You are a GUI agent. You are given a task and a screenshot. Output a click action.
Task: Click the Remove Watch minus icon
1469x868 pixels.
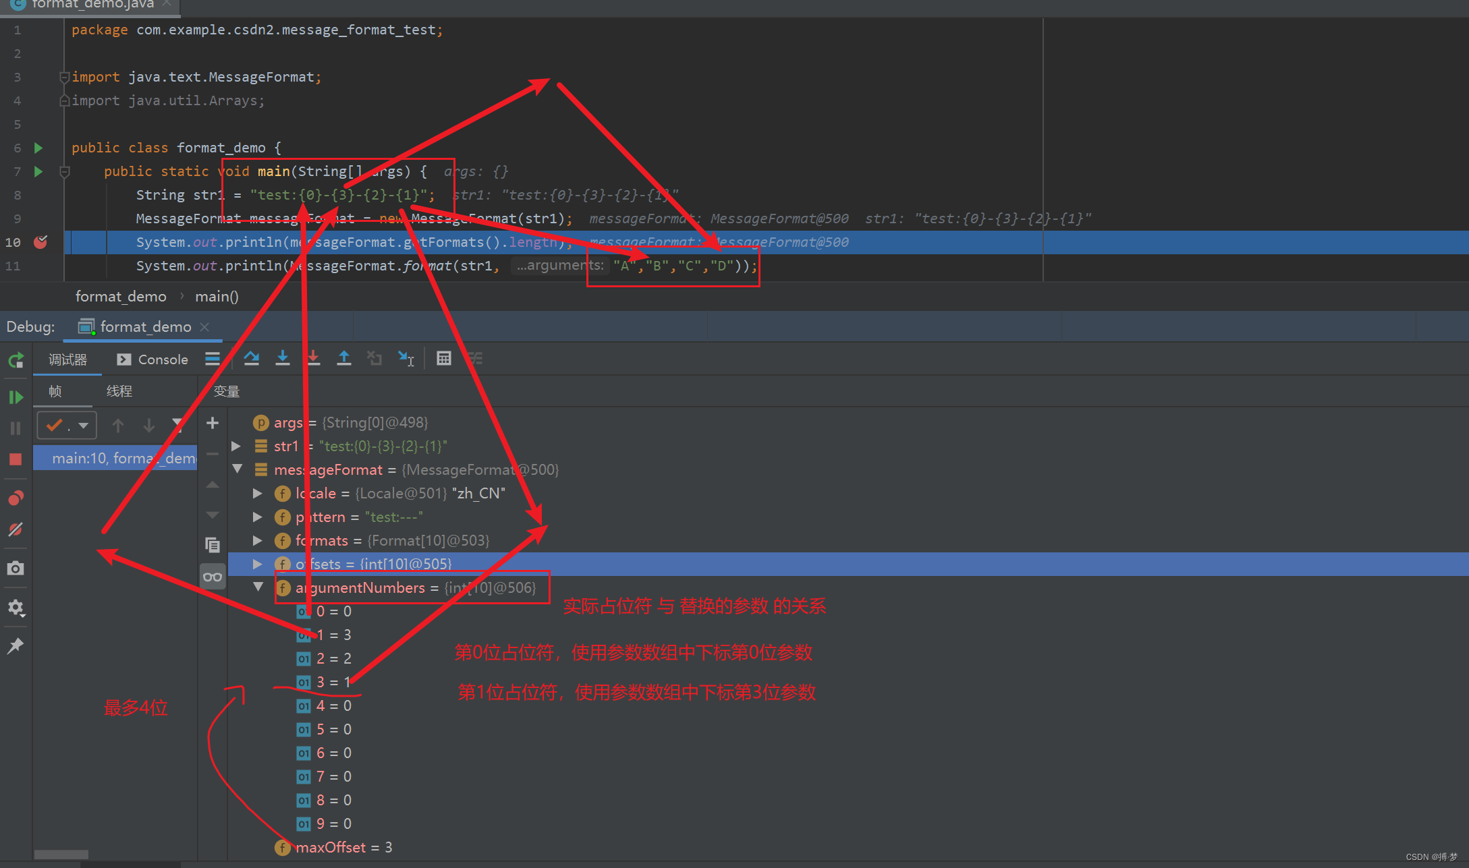(213, 454)
